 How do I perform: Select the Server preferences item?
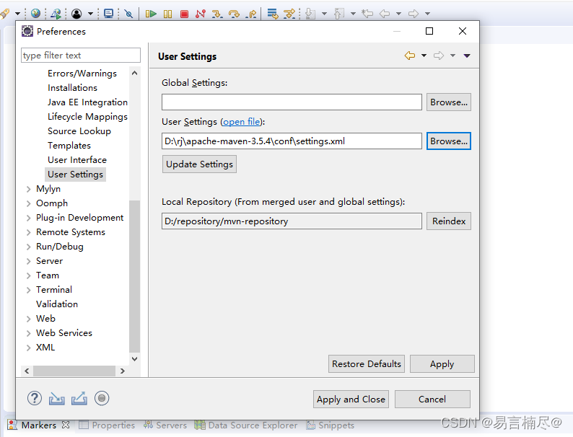coord(49,261)
